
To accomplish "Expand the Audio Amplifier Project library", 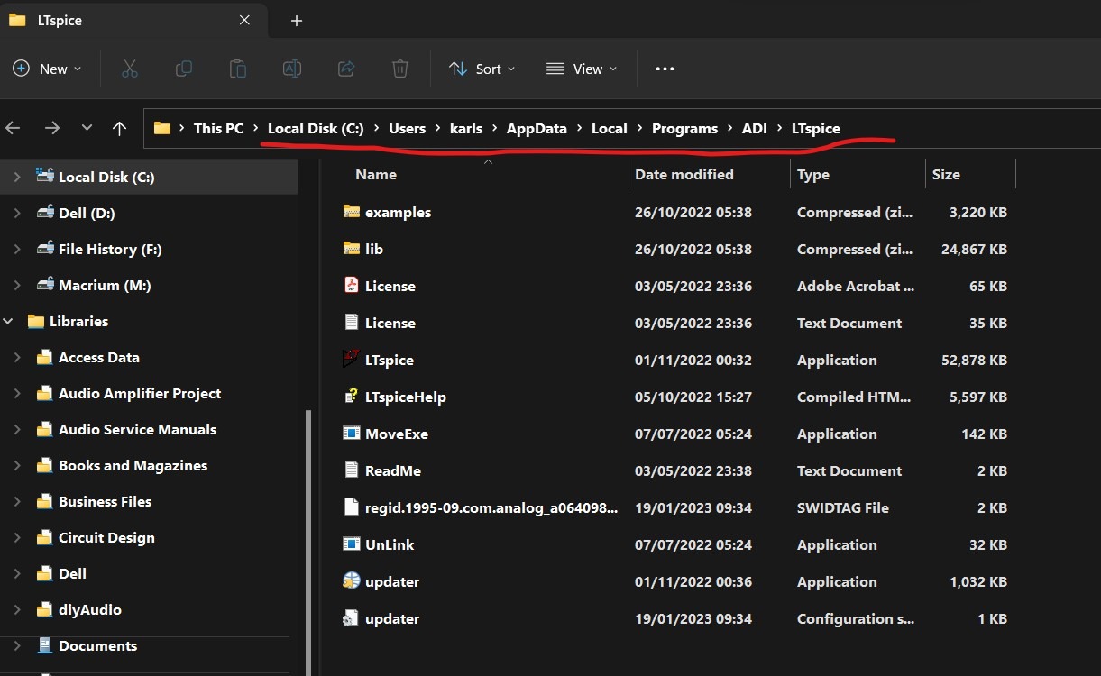I will pos(17,393).
